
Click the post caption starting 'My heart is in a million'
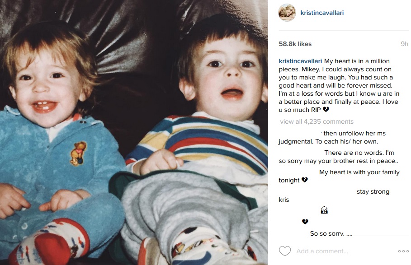339,85
